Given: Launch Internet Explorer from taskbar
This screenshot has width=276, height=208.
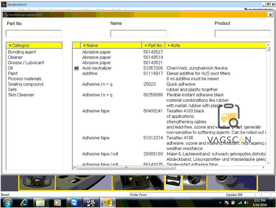Looking at the screenshot, I should pyautogui.click(x=24, y=203).
